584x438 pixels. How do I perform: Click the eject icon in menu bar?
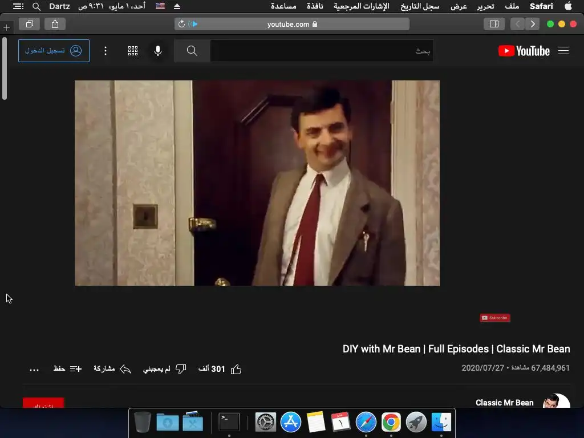point(177,6)
